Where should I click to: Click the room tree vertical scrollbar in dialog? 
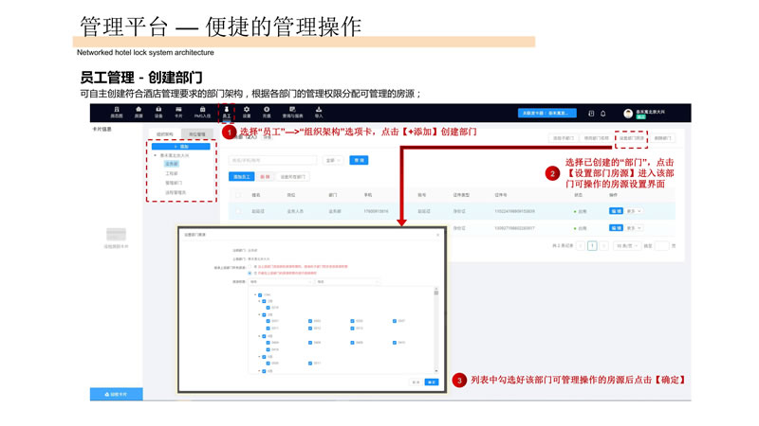[x=436, y=329]
